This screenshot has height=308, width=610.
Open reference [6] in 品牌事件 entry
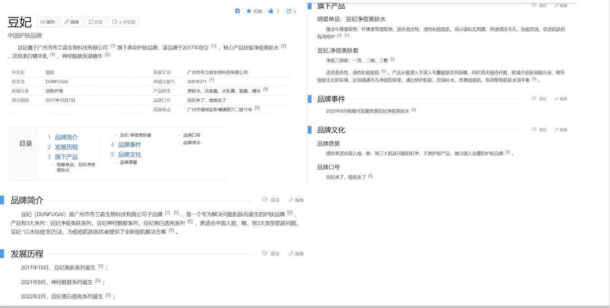(x=413, y=110)
